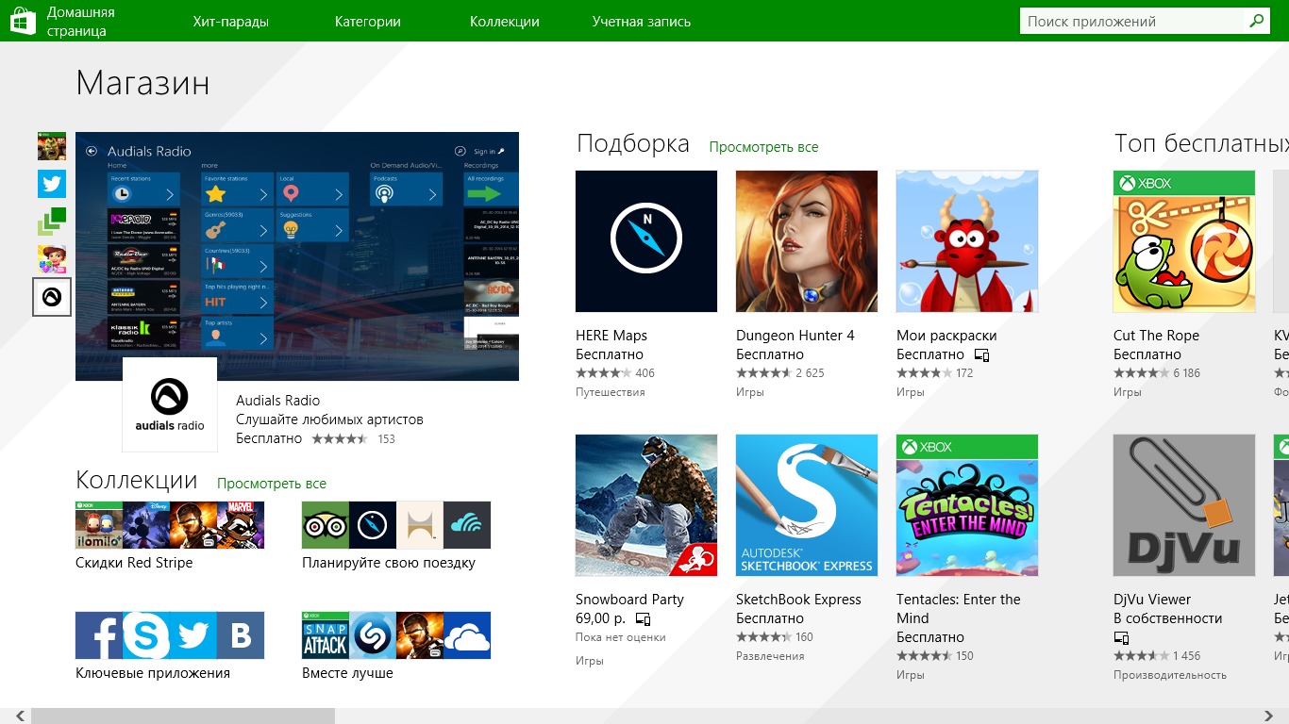Click the Audials Radio logo tile
The height and width of the screenshot is (724, 1289).
pyautogui.click(x=170, y=404)
